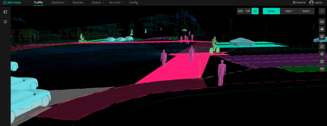The height and width of the screenshot is (126, 327).
Task: Open the Config dropdown menu
Action: tap(135, 2)
